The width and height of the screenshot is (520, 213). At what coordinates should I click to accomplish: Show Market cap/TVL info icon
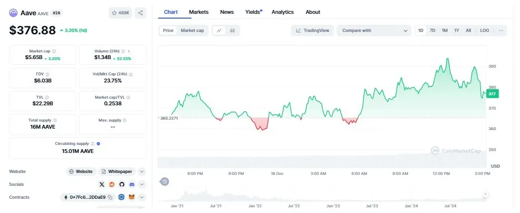tap(129, 98)
